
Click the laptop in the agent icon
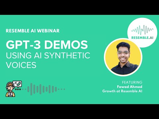pos(10,95)
